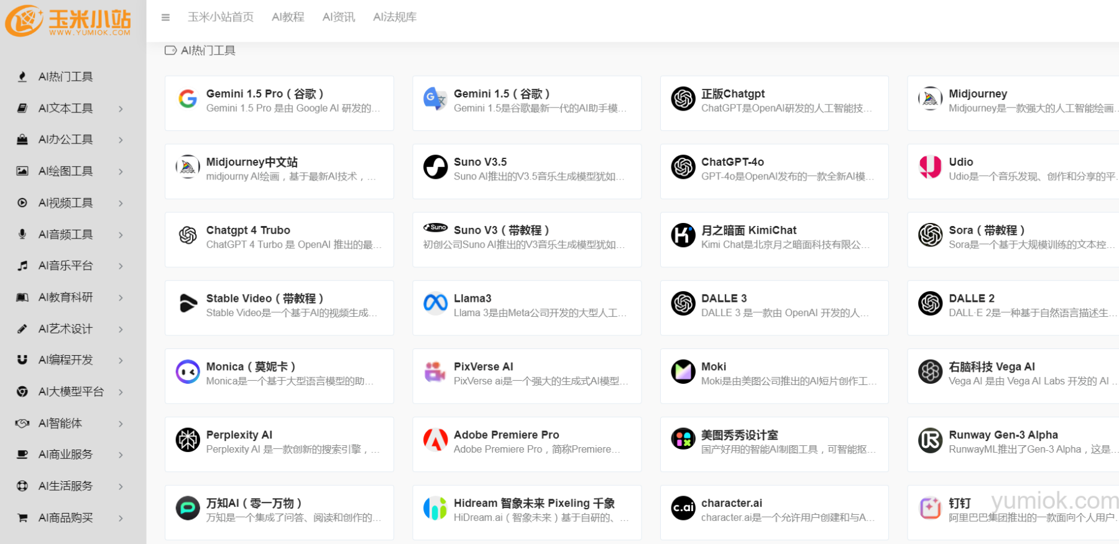Expand the AI视频工具 chevron
This screenshot has height=544, width=1119.
coord(121,203)
